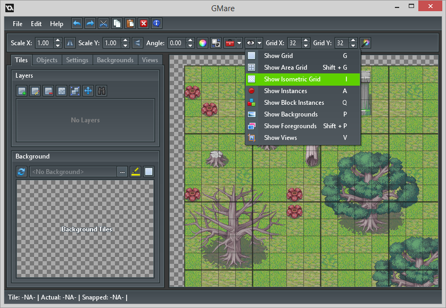The image size is (446, 308).
Task: Click the checkered clear layer icon
Action: 61,91
